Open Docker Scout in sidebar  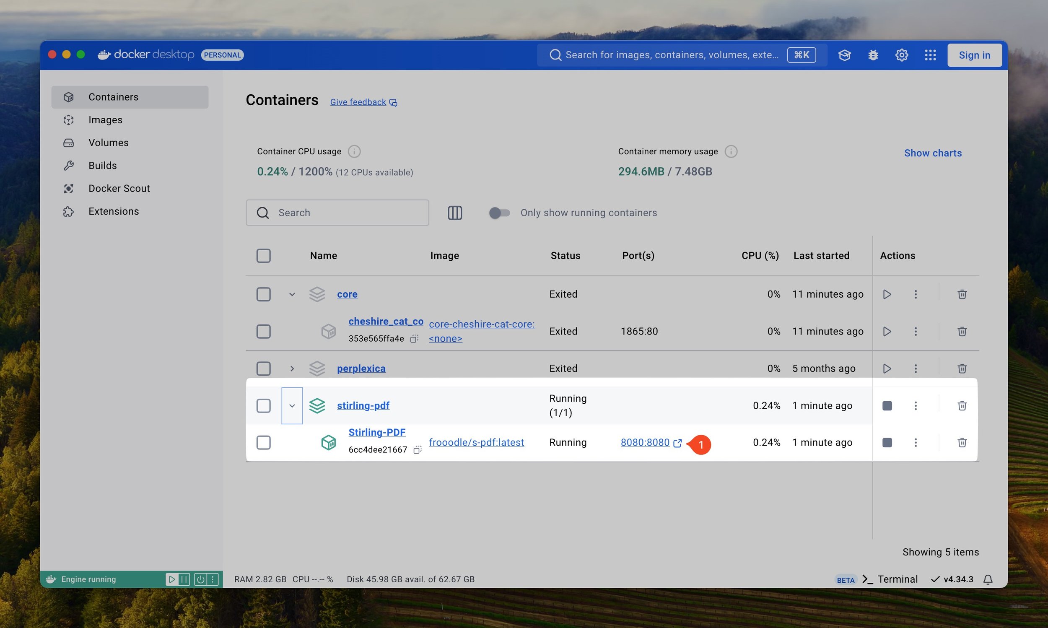click(x=130, y=189)
